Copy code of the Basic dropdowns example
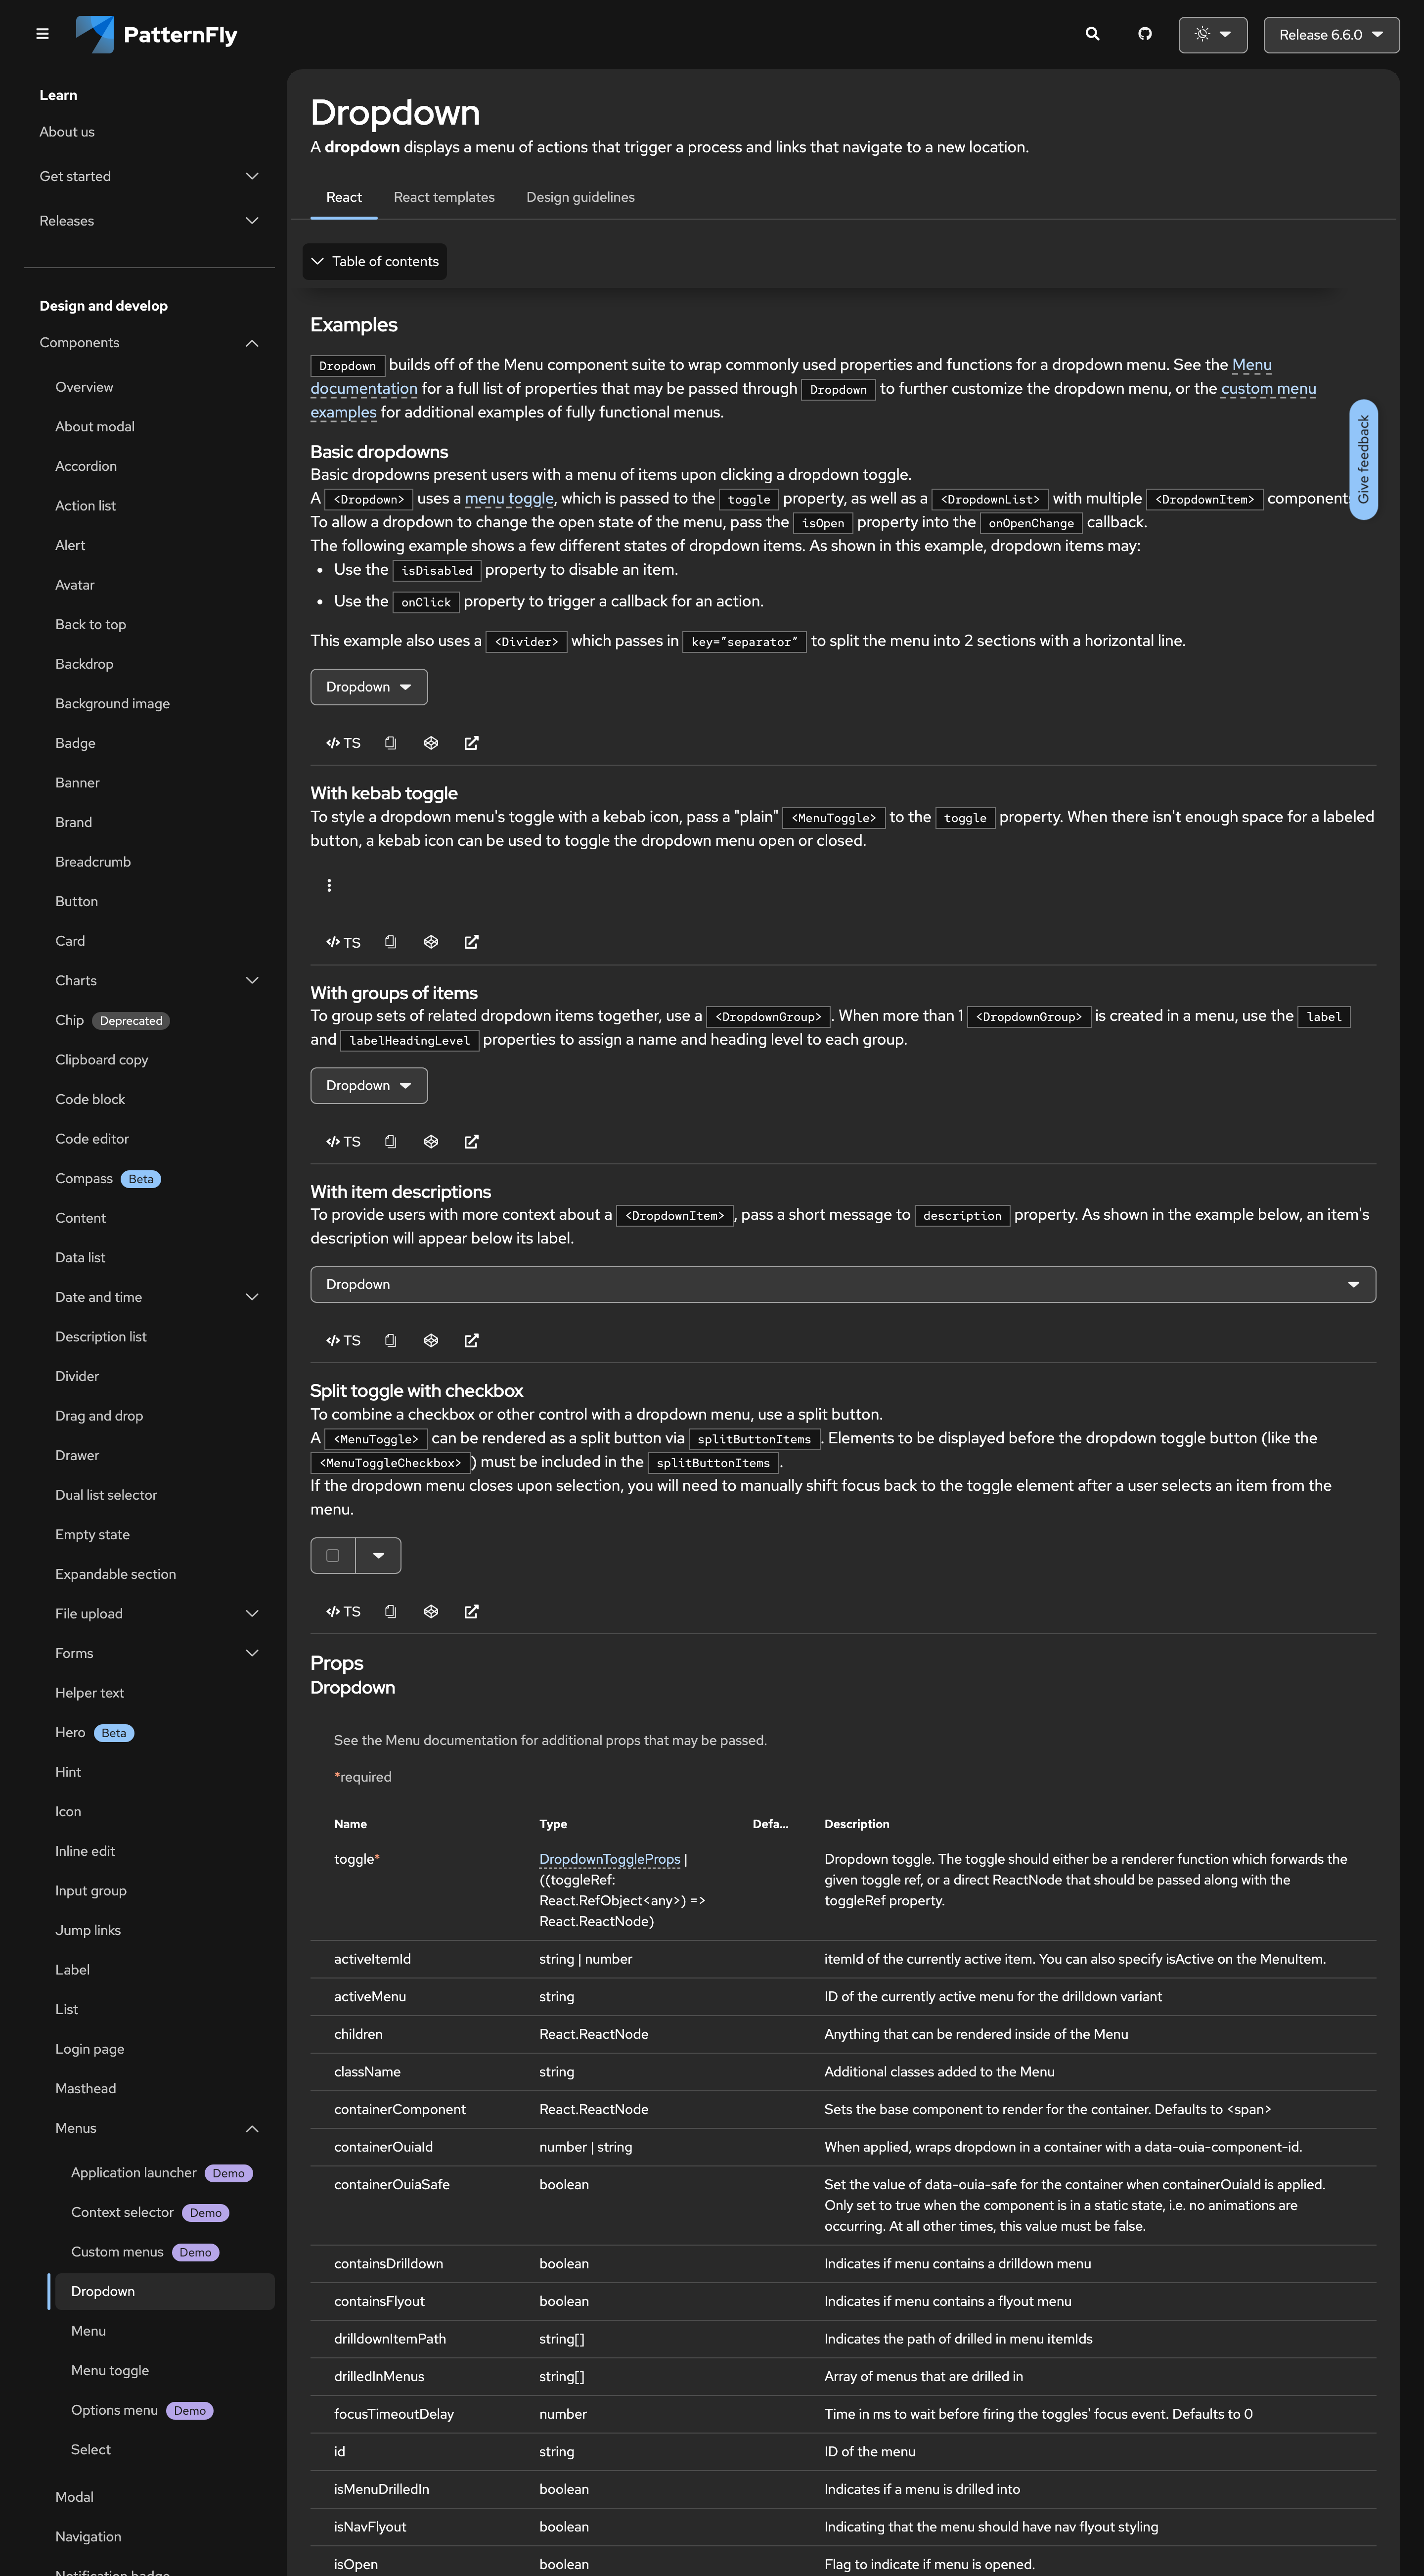Viewport: 1424px width, 2576px height. tap(391, 743)
